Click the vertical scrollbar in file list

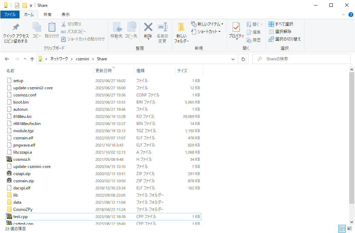(x=352, y=136)
